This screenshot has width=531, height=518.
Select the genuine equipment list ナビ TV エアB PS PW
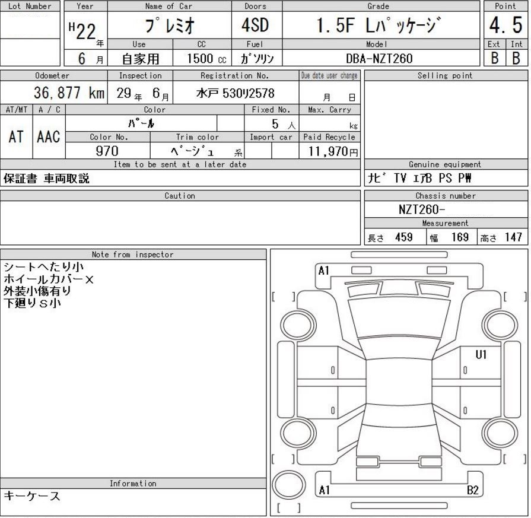pyautogui.click(x=419, y=178)
